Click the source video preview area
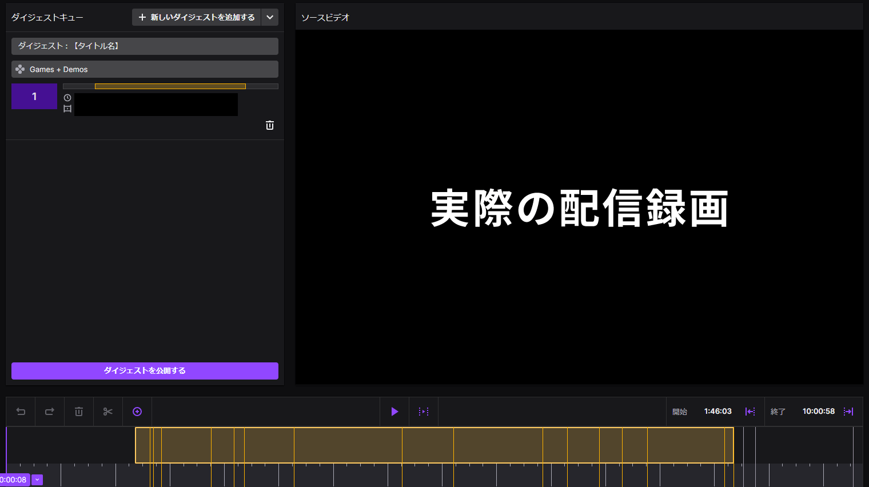This screenshot has width=869, height=487. tap(579, 207)
